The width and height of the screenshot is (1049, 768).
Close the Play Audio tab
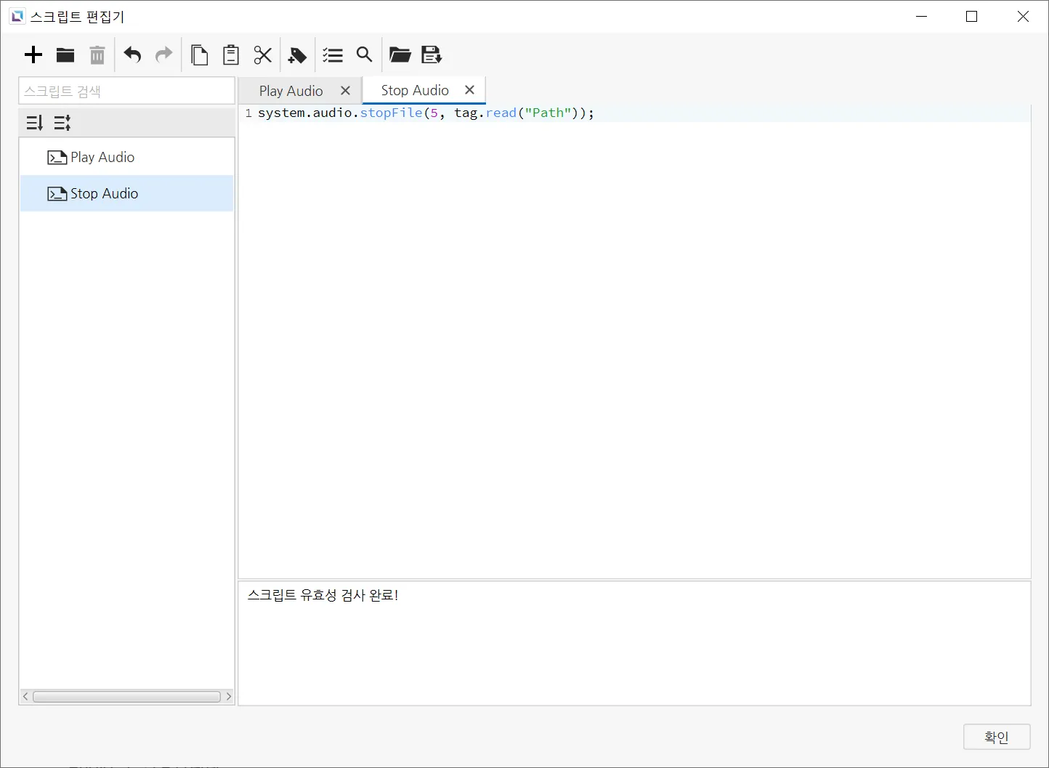pyautogui.click(x=345, y=91)
